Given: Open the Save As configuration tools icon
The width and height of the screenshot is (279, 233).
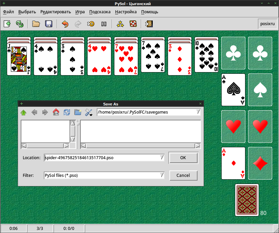Looking at the screenshot, I should coord(89,112).
